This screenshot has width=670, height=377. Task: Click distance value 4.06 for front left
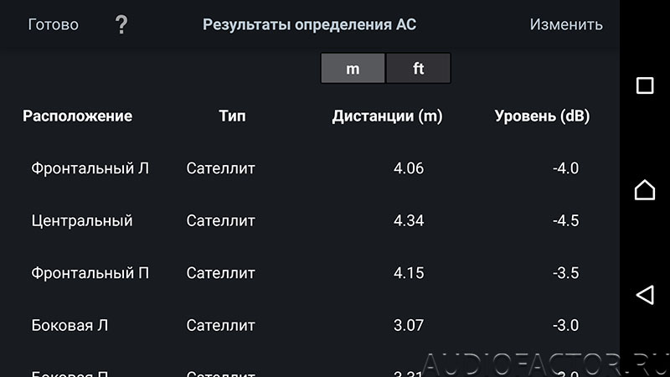coord(409,168)
